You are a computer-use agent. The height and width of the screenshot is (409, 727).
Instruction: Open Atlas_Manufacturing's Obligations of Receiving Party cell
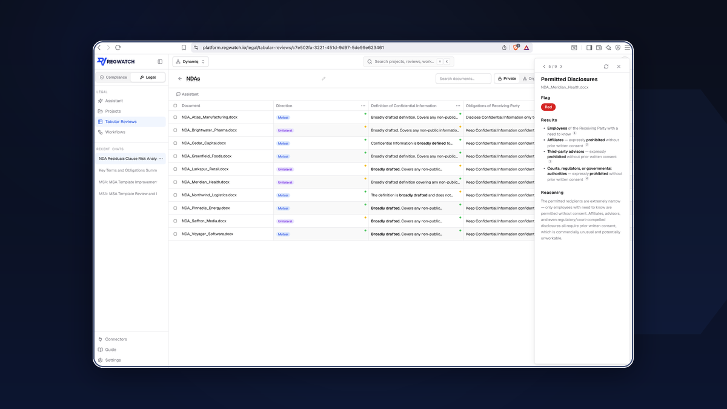pos(499,118)
